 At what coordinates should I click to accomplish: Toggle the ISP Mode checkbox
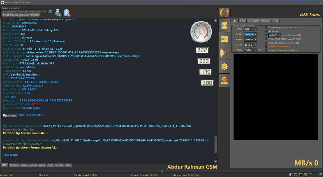(266, 31)
